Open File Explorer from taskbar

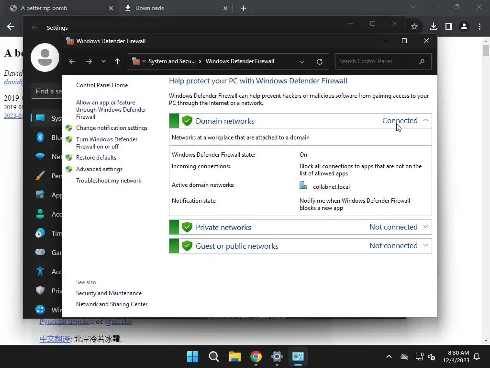[x=234, y=356]
